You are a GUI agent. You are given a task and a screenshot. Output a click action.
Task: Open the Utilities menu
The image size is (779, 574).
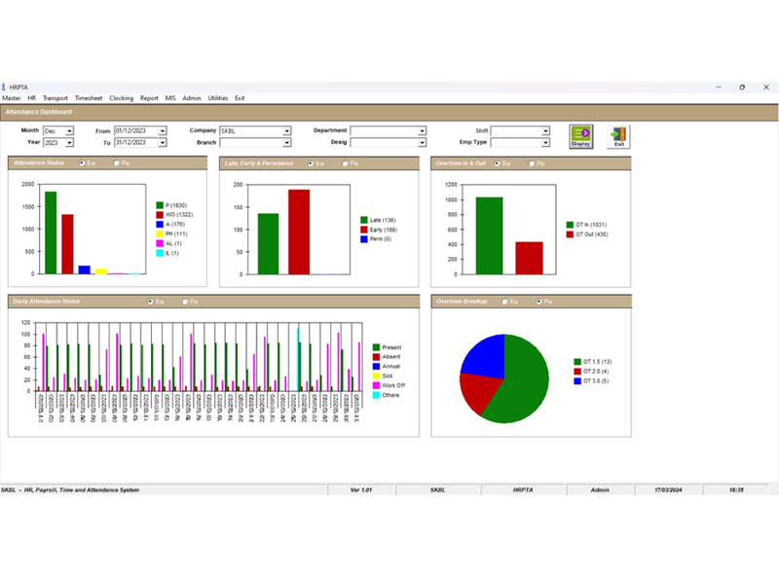tap(217, 98)
